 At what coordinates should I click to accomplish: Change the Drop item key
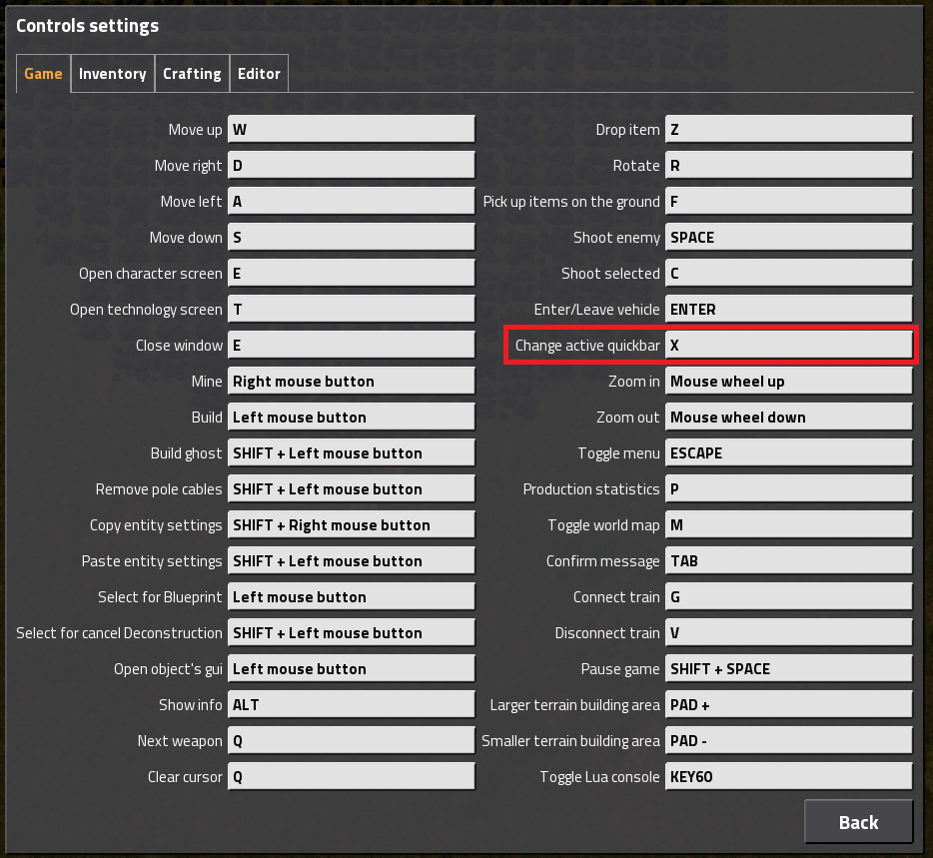tap(788, 129)
